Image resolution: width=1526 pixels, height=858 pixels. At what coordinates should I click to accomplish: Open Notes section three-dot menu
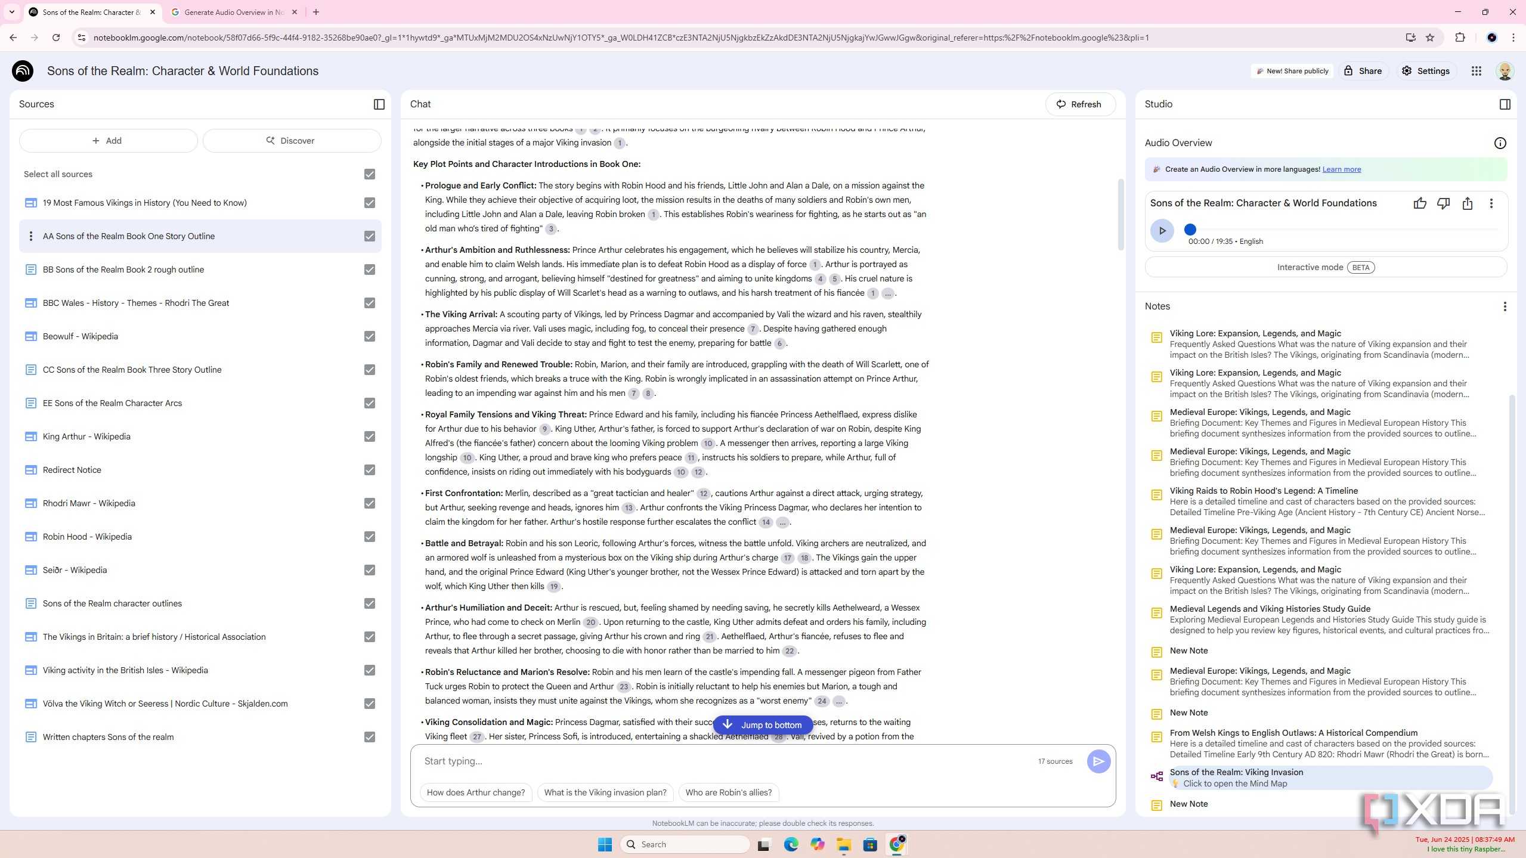(x=1505, y=306)
